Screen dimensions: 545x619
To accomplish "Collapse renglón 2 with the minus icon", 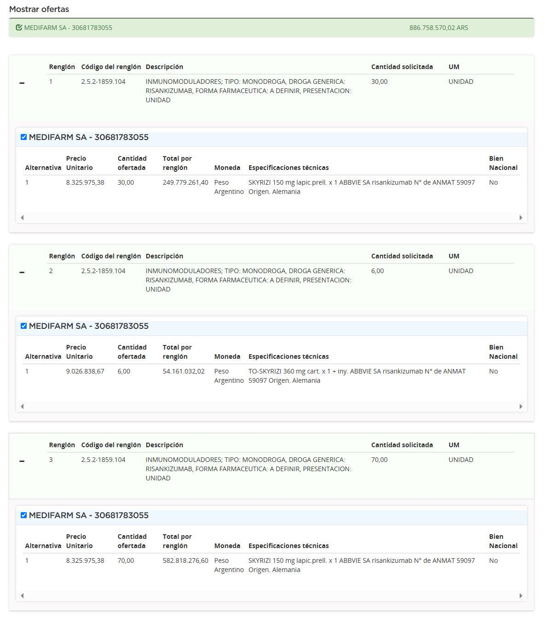I will (22, 272).
